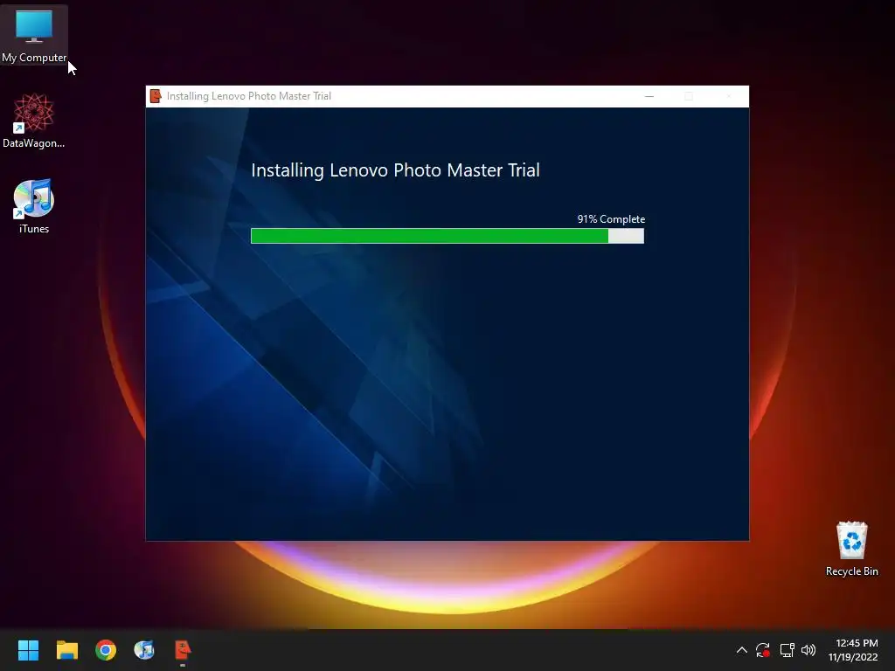Click the installer icon in title bar
The height and width of the screenshot is (671, 895).
(156, 96)
